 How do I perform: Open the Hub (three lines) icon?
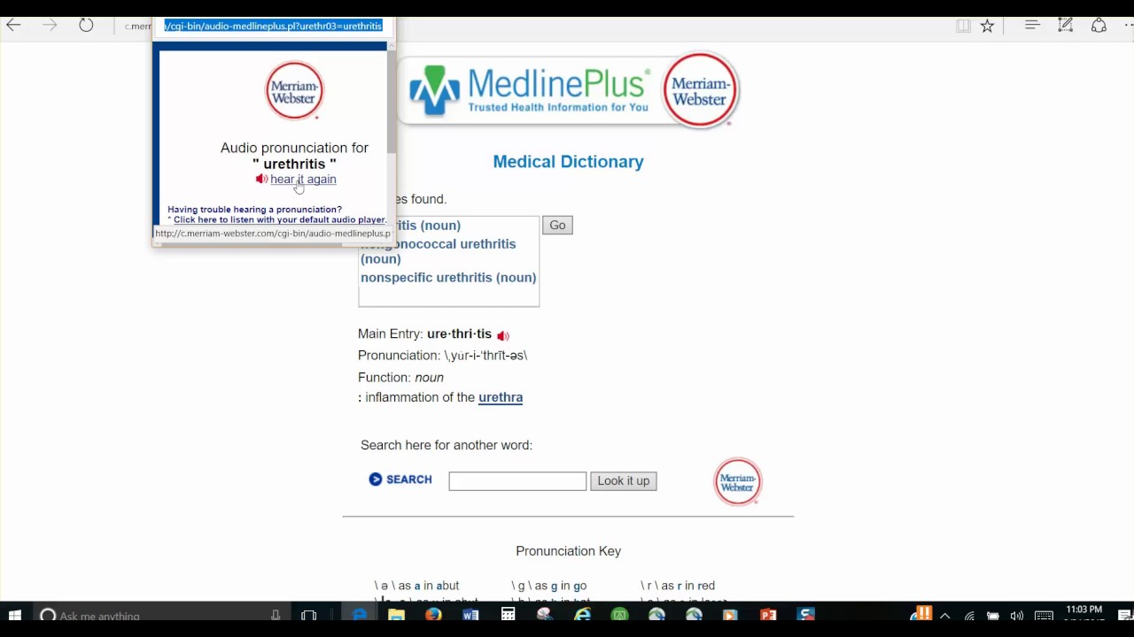pos(1032,26)
